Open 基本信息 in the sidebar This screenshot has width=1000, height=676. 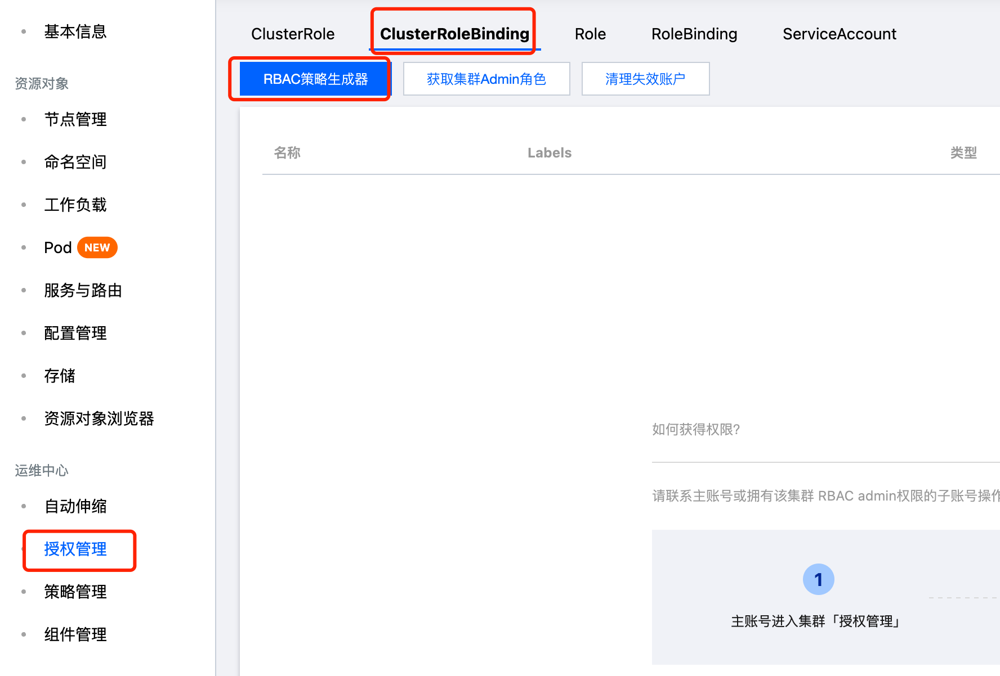75,32
